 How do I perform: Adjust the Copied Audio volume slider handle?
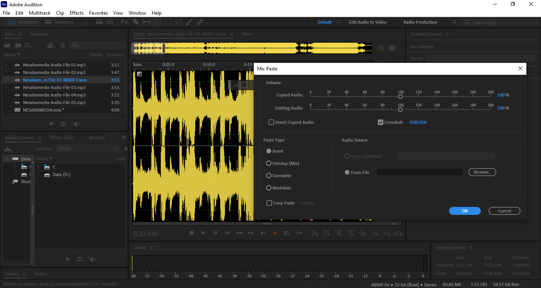coord(400,97)
